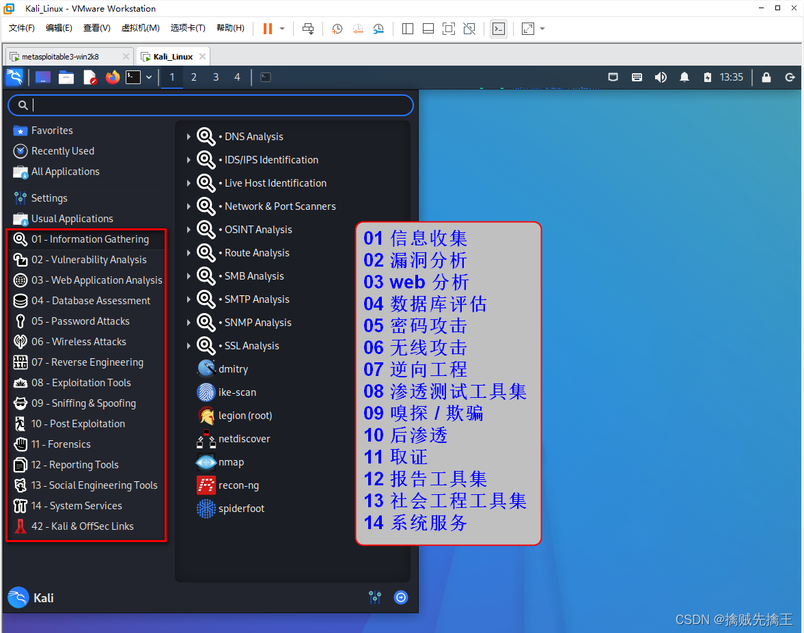
Task: Click the Show Desktop panel icon
Action: 42,77
